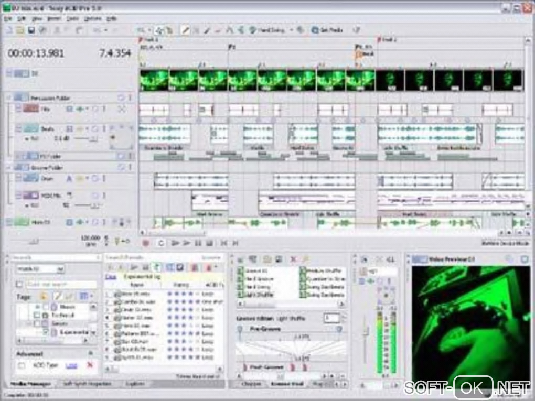The image size is (535, 401).
Task: Go to start of project
Action: pos(224,243)
